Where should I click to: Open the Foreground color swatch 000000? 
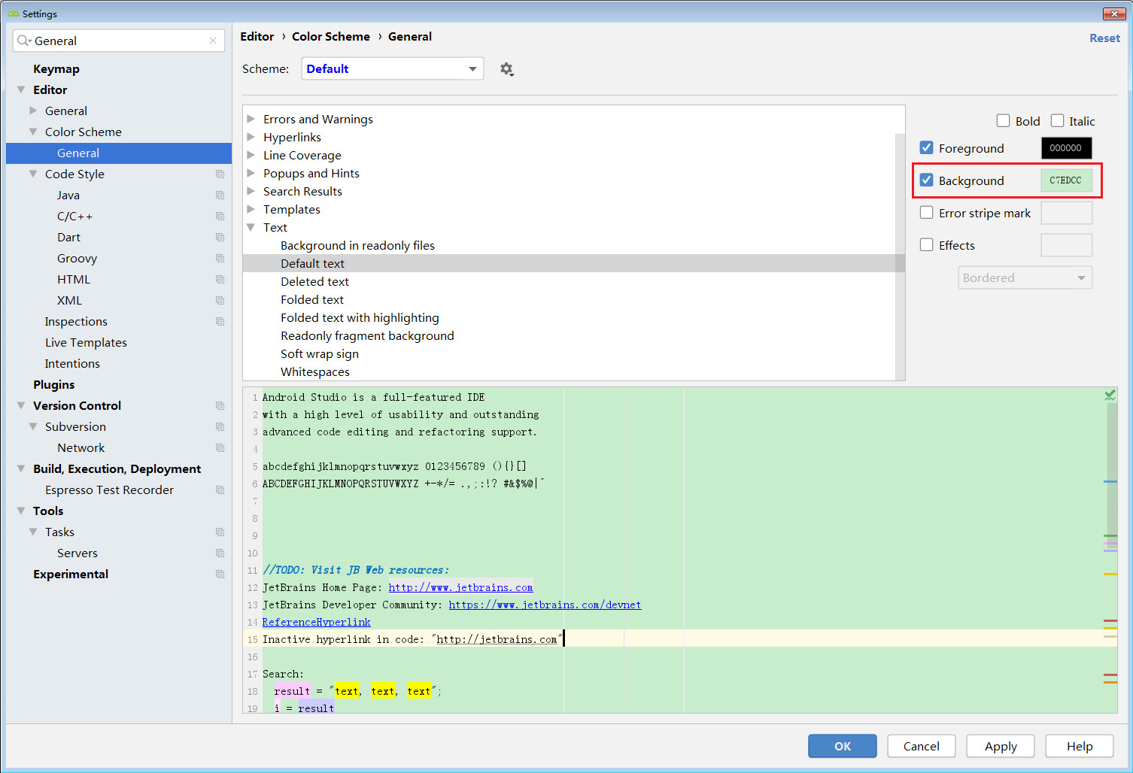pyautogui.click(x=1066, y=148)
